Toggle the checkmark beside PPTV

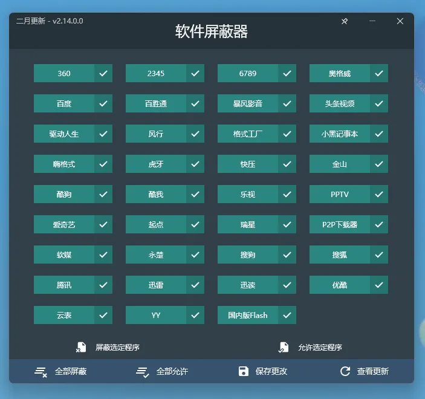(x=379, y=194)
